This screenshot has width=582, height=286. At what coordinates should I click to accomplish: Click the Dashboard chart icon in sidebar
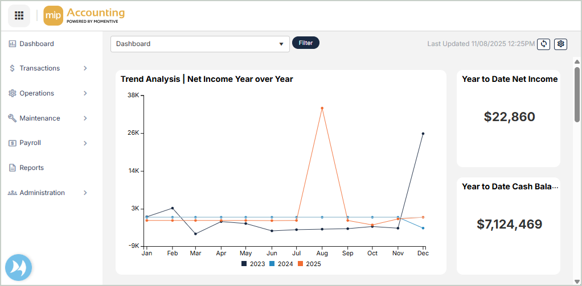click(x=12, y=44)
